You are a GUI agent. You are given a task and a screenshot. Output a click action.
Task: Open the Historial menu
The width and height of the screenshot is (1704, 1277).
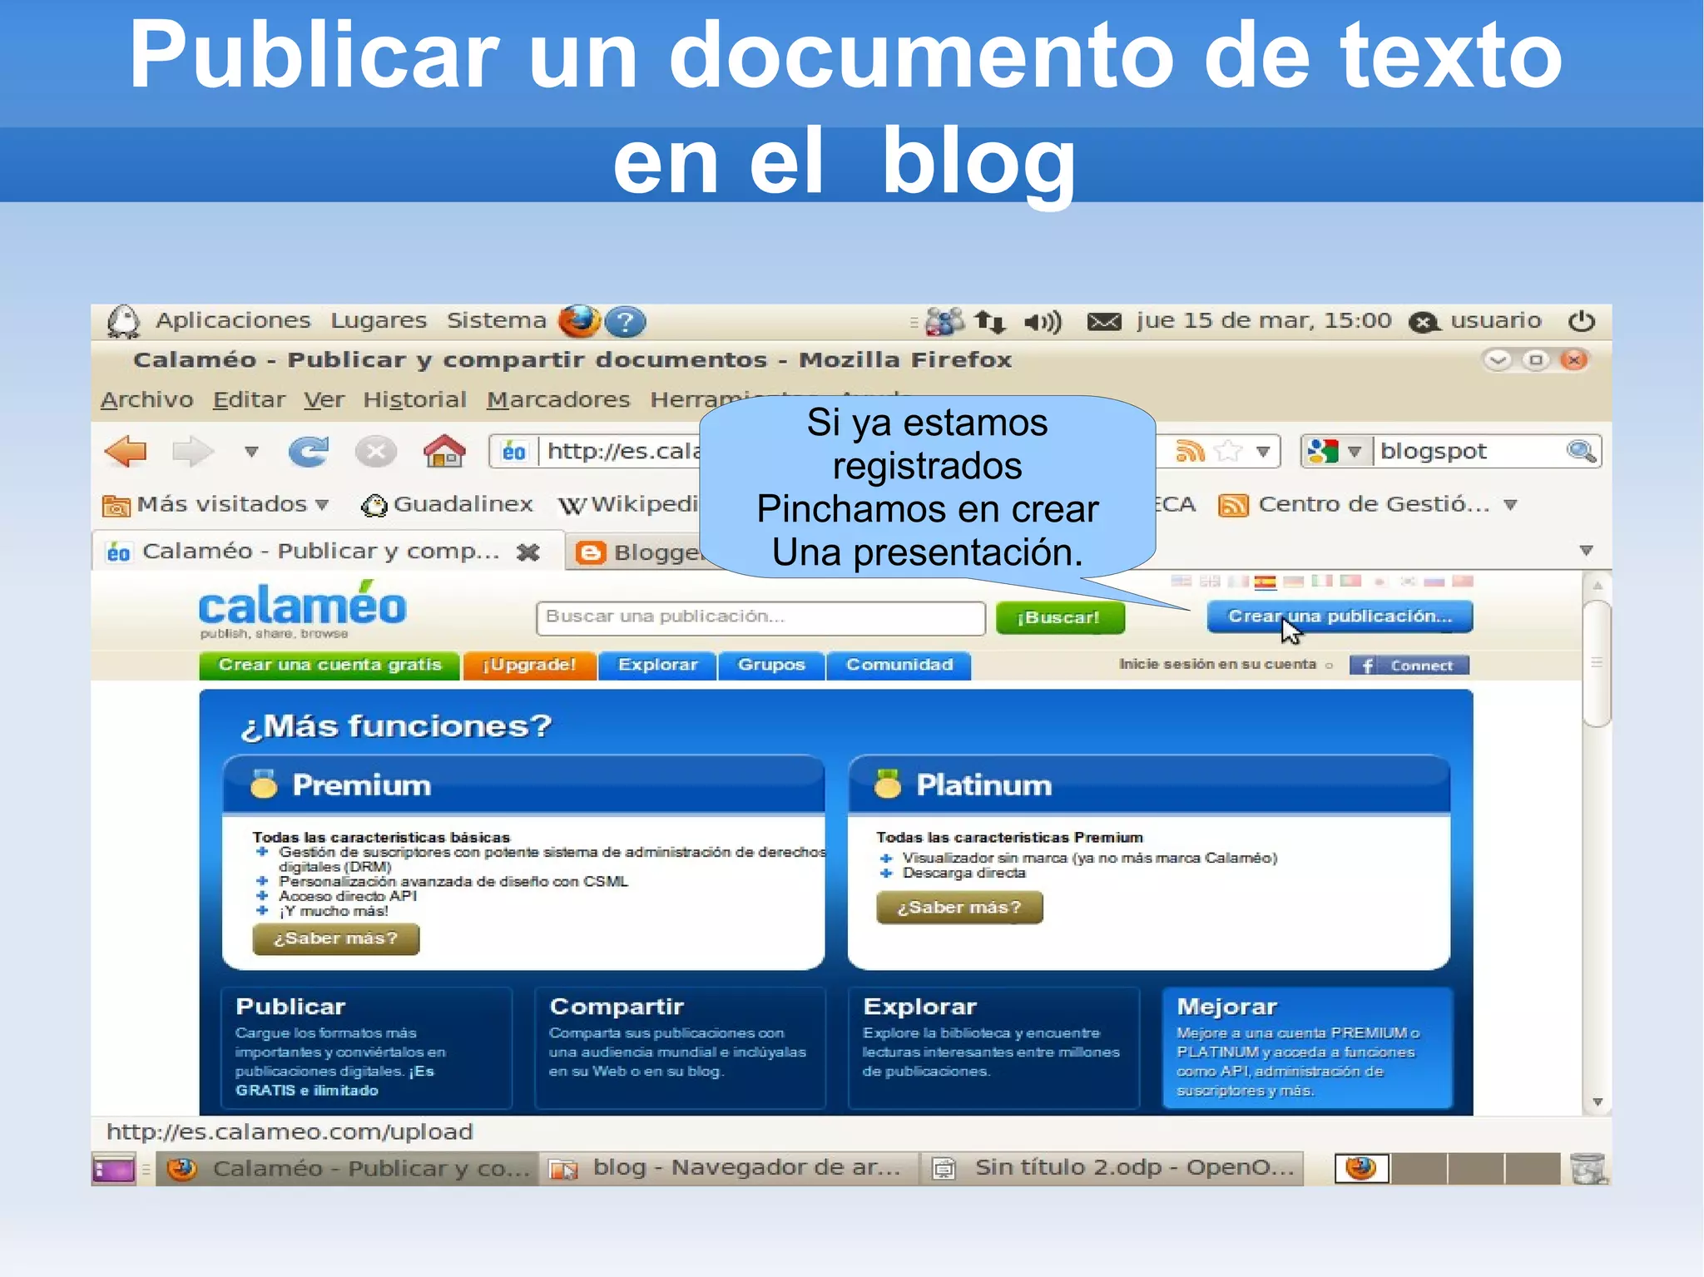414,400
